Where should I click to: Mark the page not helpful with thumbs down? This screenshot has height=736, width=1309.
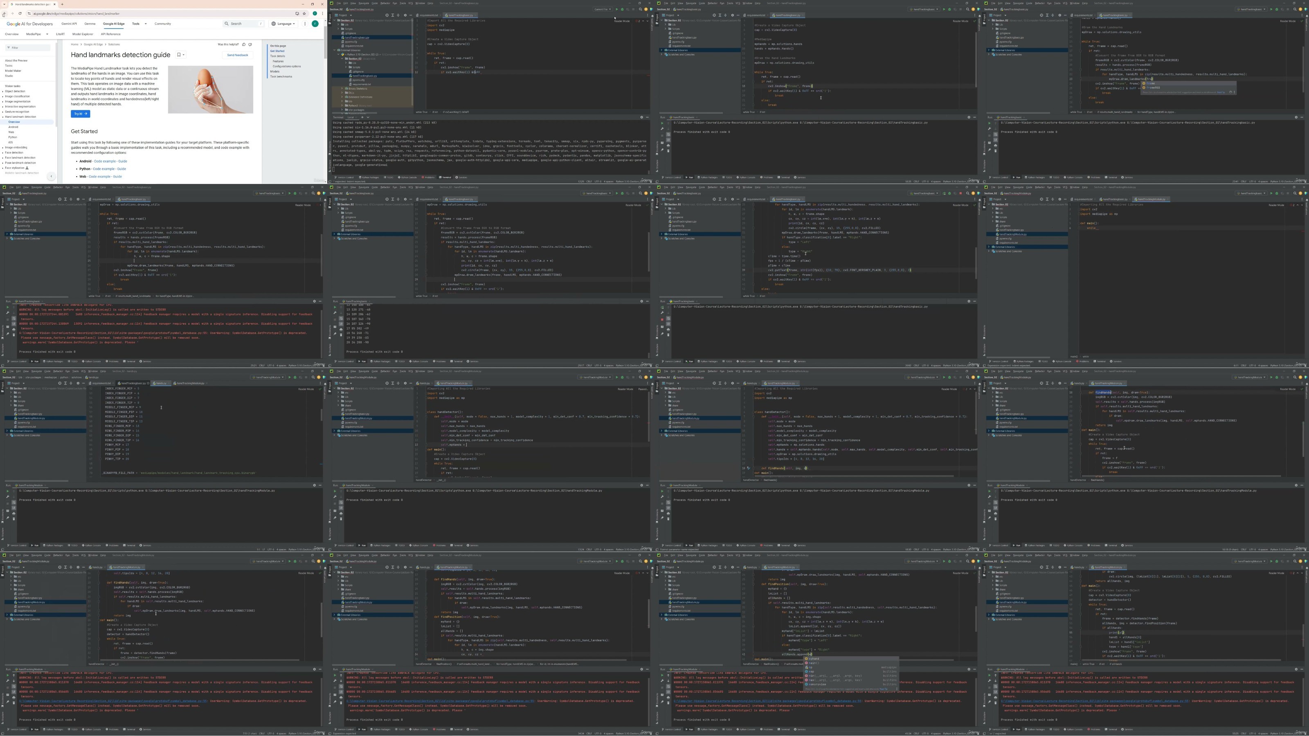[250, 45]
